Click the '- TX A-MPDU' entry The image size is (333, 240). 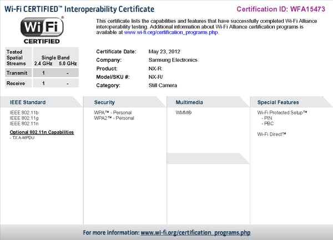[x=22, y=138]
